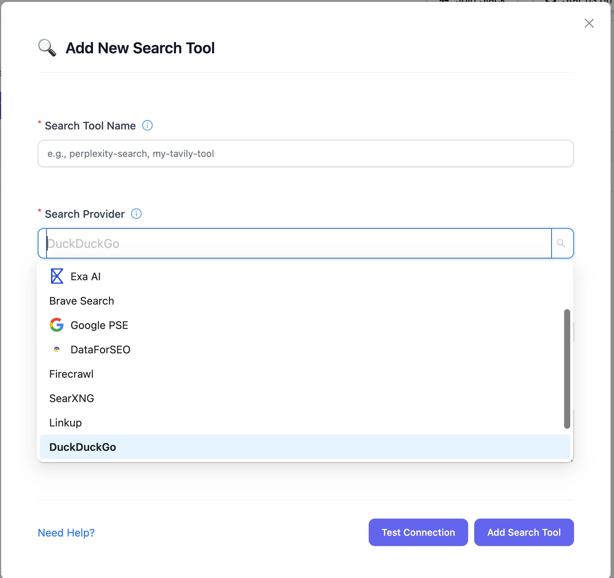Click the provider list scrollbar
Screen dimensions: 614x578
567,369
